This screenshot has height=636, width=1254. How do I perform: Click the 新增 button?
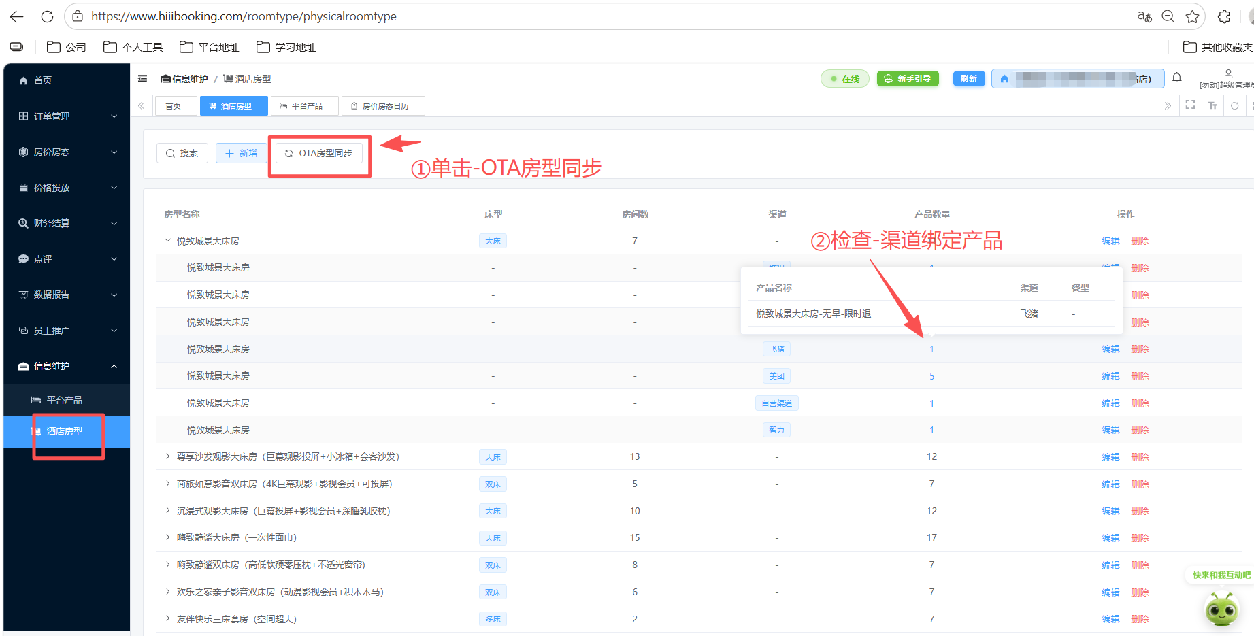click(242, 153)
